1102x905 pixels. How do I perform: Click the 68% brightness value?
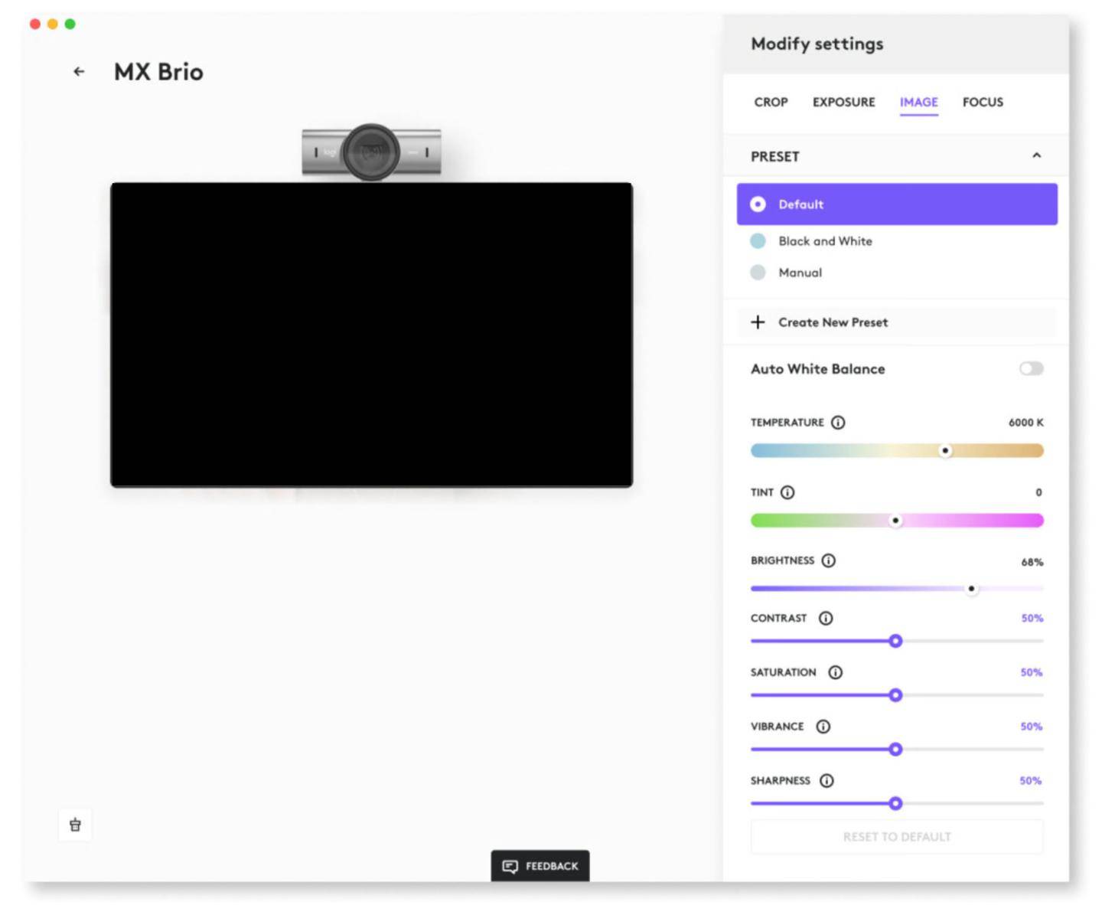click(x=1032, y=562)
